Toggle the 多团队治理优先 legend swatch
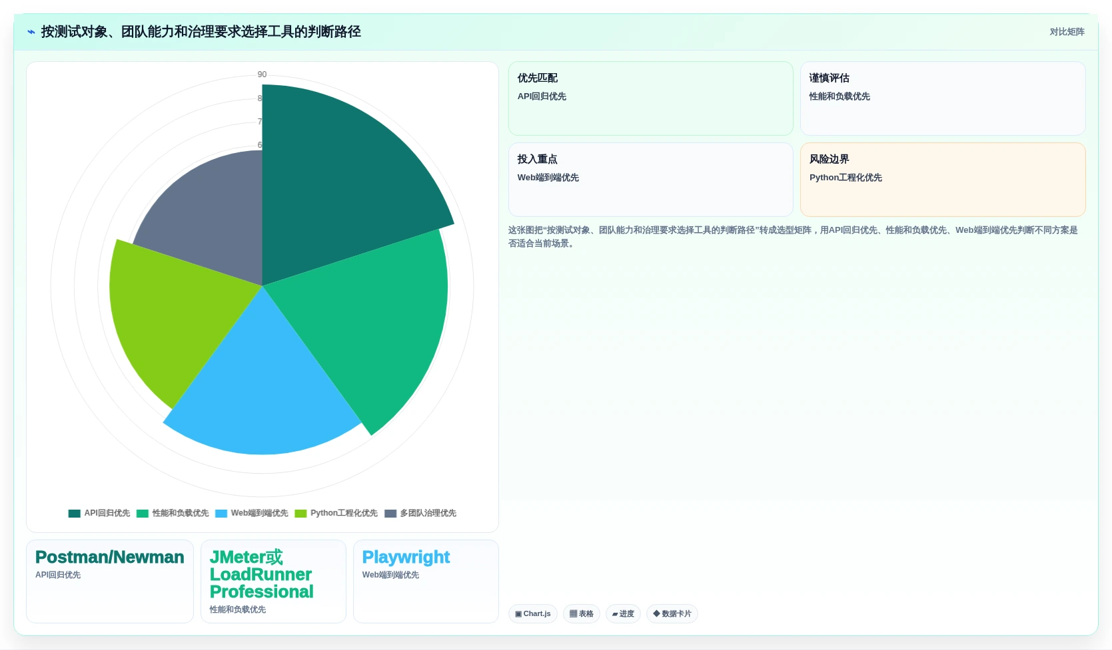This screenshot has height=650, width=1112. (x=390, y=514)
